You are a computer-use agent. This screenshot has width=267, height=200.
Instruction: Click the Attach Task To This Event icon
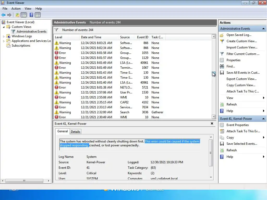coord(222,131)
